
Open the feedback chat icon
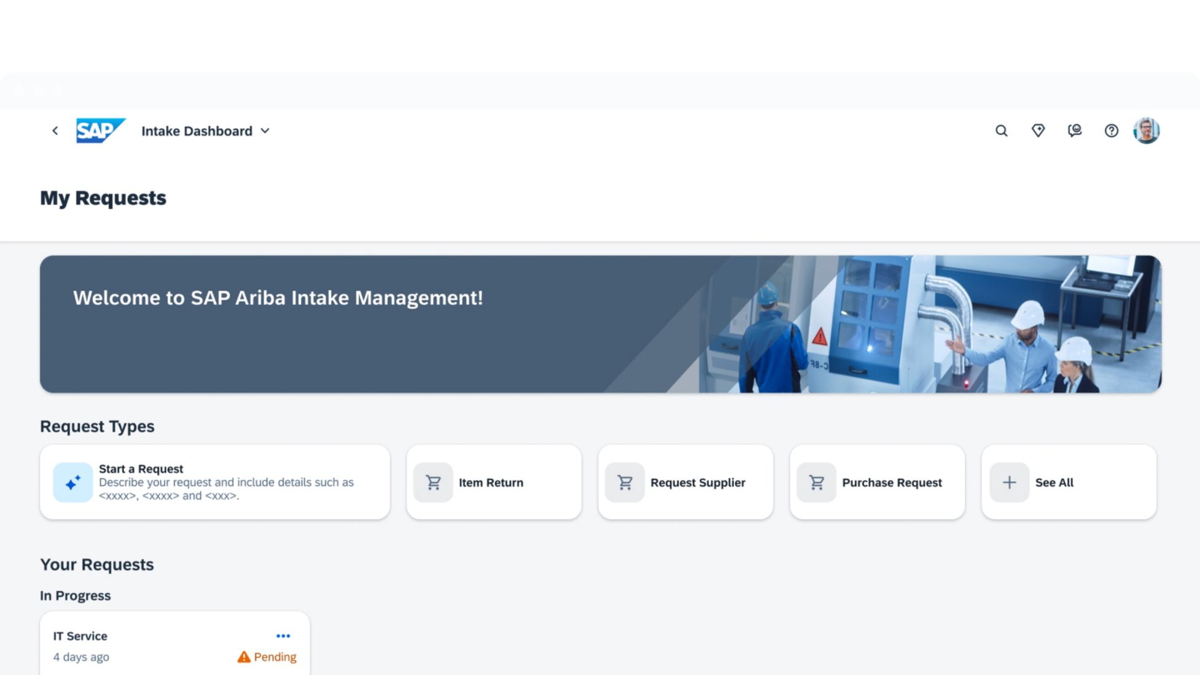(1074, 131)
